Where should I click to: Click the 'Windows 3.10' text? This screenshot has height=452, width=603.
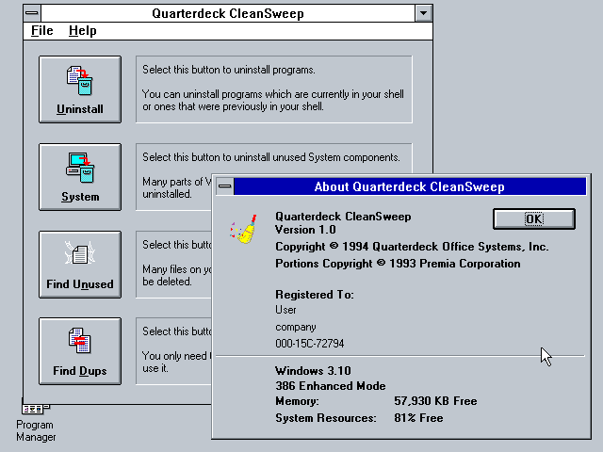[313, 370]
